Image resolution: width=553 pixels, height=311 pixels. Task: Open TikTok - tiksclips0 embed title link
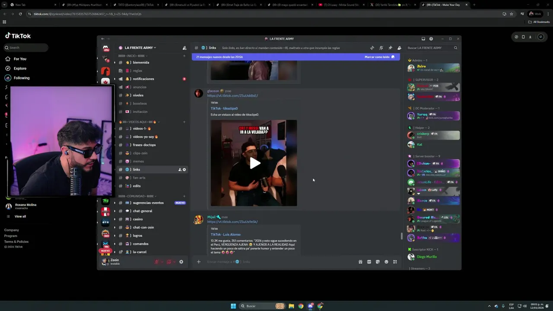(x=224, y=108)
